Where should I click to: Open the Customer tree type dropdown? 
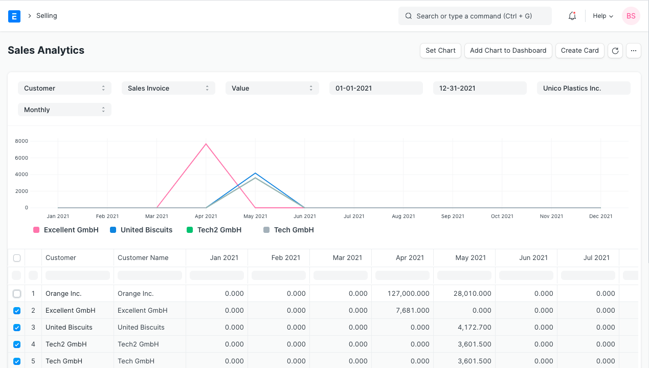tap(64, 88)
